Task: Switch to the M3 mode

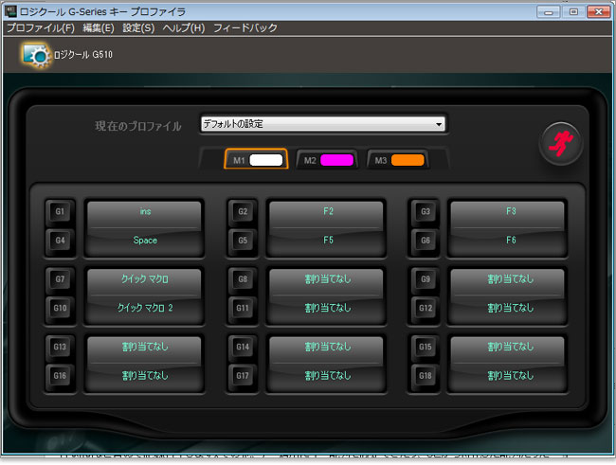Action: pos(398,160)
